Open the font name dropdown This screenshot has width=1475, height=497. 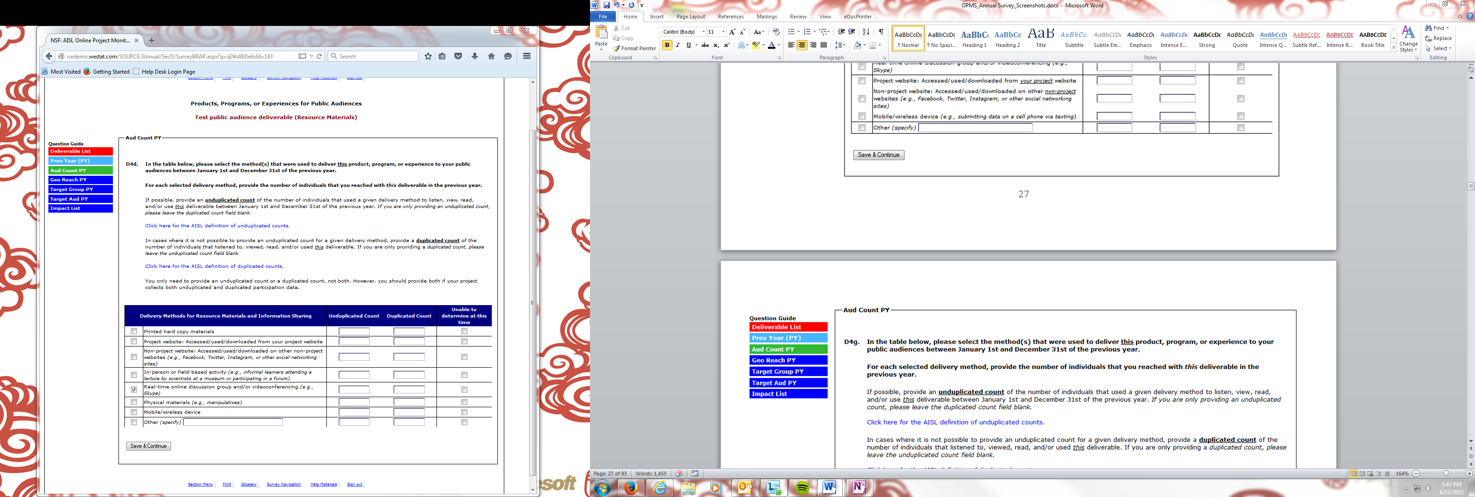point(703,32)
